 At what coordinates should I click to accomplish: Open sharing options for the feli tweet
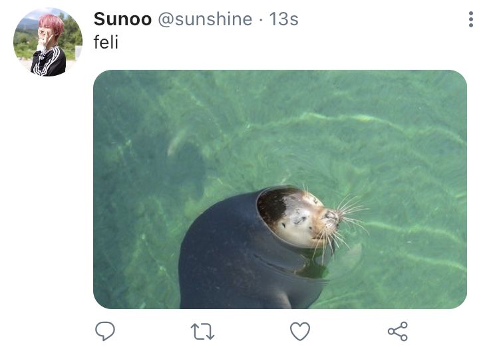(397, 331)
